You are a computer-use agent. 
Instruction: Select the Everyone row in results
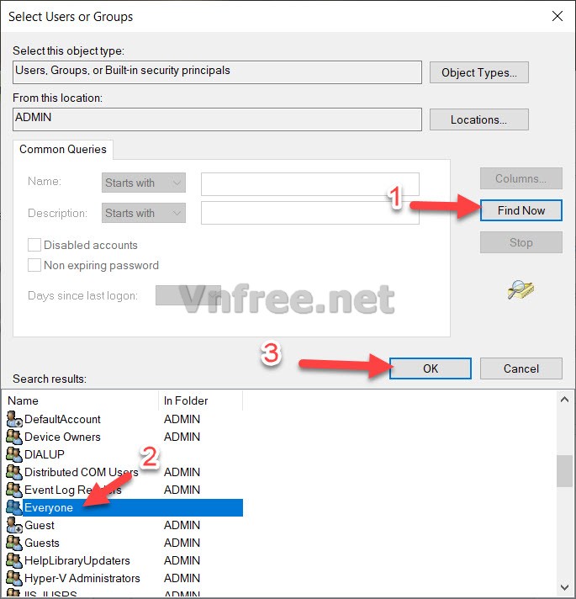(x=124, y=507)
